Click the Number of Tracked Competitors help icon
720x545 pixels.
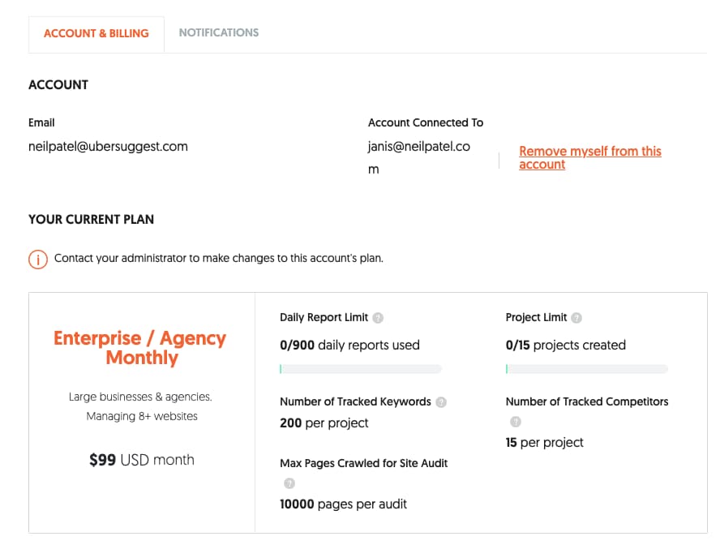515,422
